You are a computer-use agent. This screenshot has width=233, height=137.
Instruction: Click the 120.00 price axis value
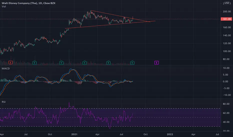(227, 43)
